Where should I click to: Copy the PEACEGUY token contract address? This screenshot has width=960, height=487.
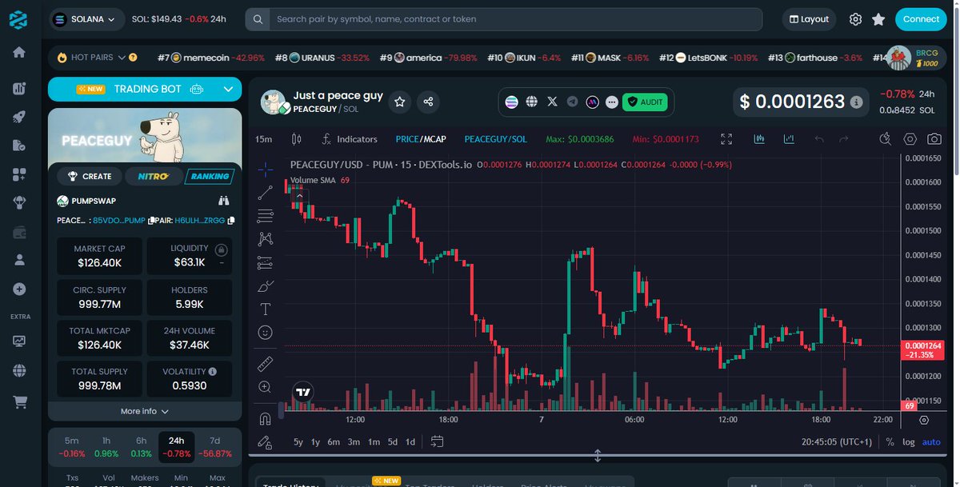click(150, 220)
